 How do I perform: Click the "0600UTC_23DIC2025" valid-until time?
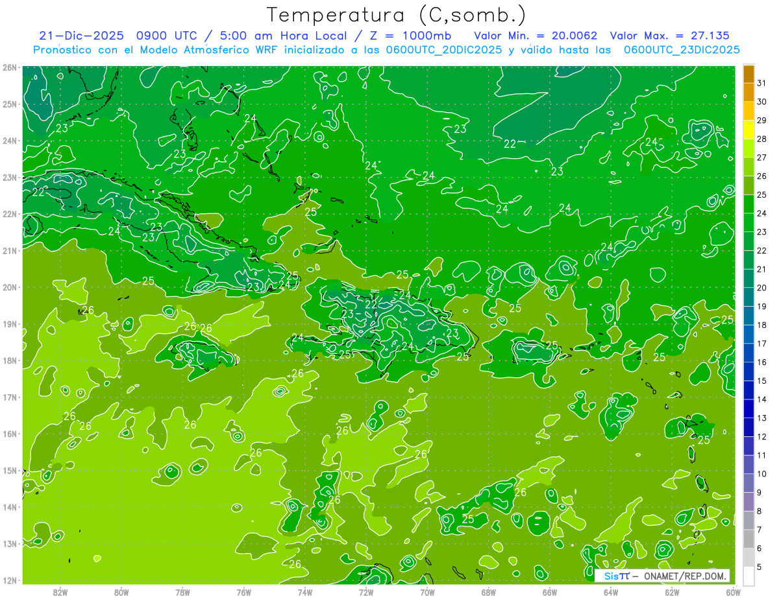pos(682,50)
